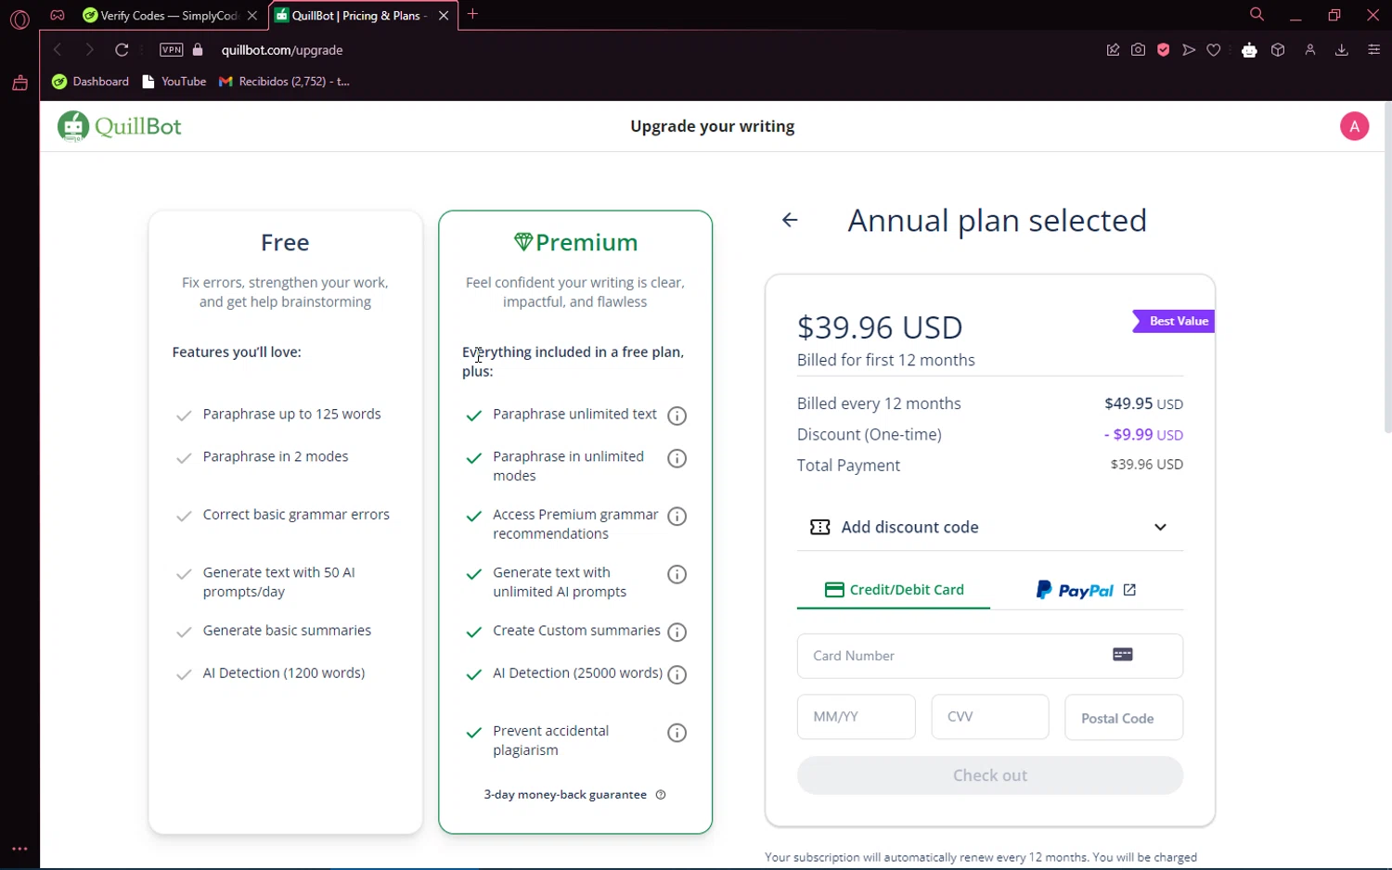
Task: Click the browser forward arrow
Action: [x=89, y=50]
